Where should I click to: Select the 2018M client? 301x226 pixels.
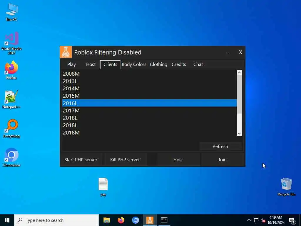[x=150, y=132]
